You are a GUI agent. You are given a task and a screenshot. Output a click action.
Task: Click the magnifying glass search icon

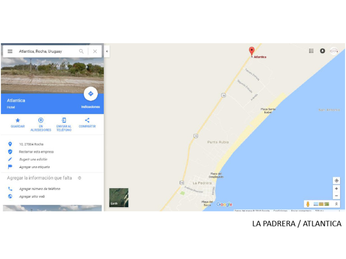point(81,51)
